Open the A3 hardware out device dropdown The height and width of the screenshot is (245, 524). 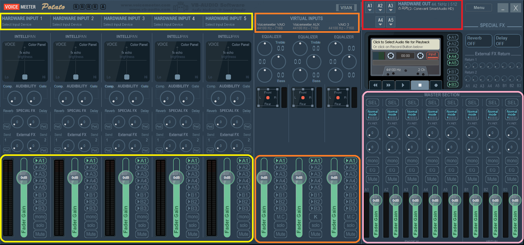pos(391,7)
